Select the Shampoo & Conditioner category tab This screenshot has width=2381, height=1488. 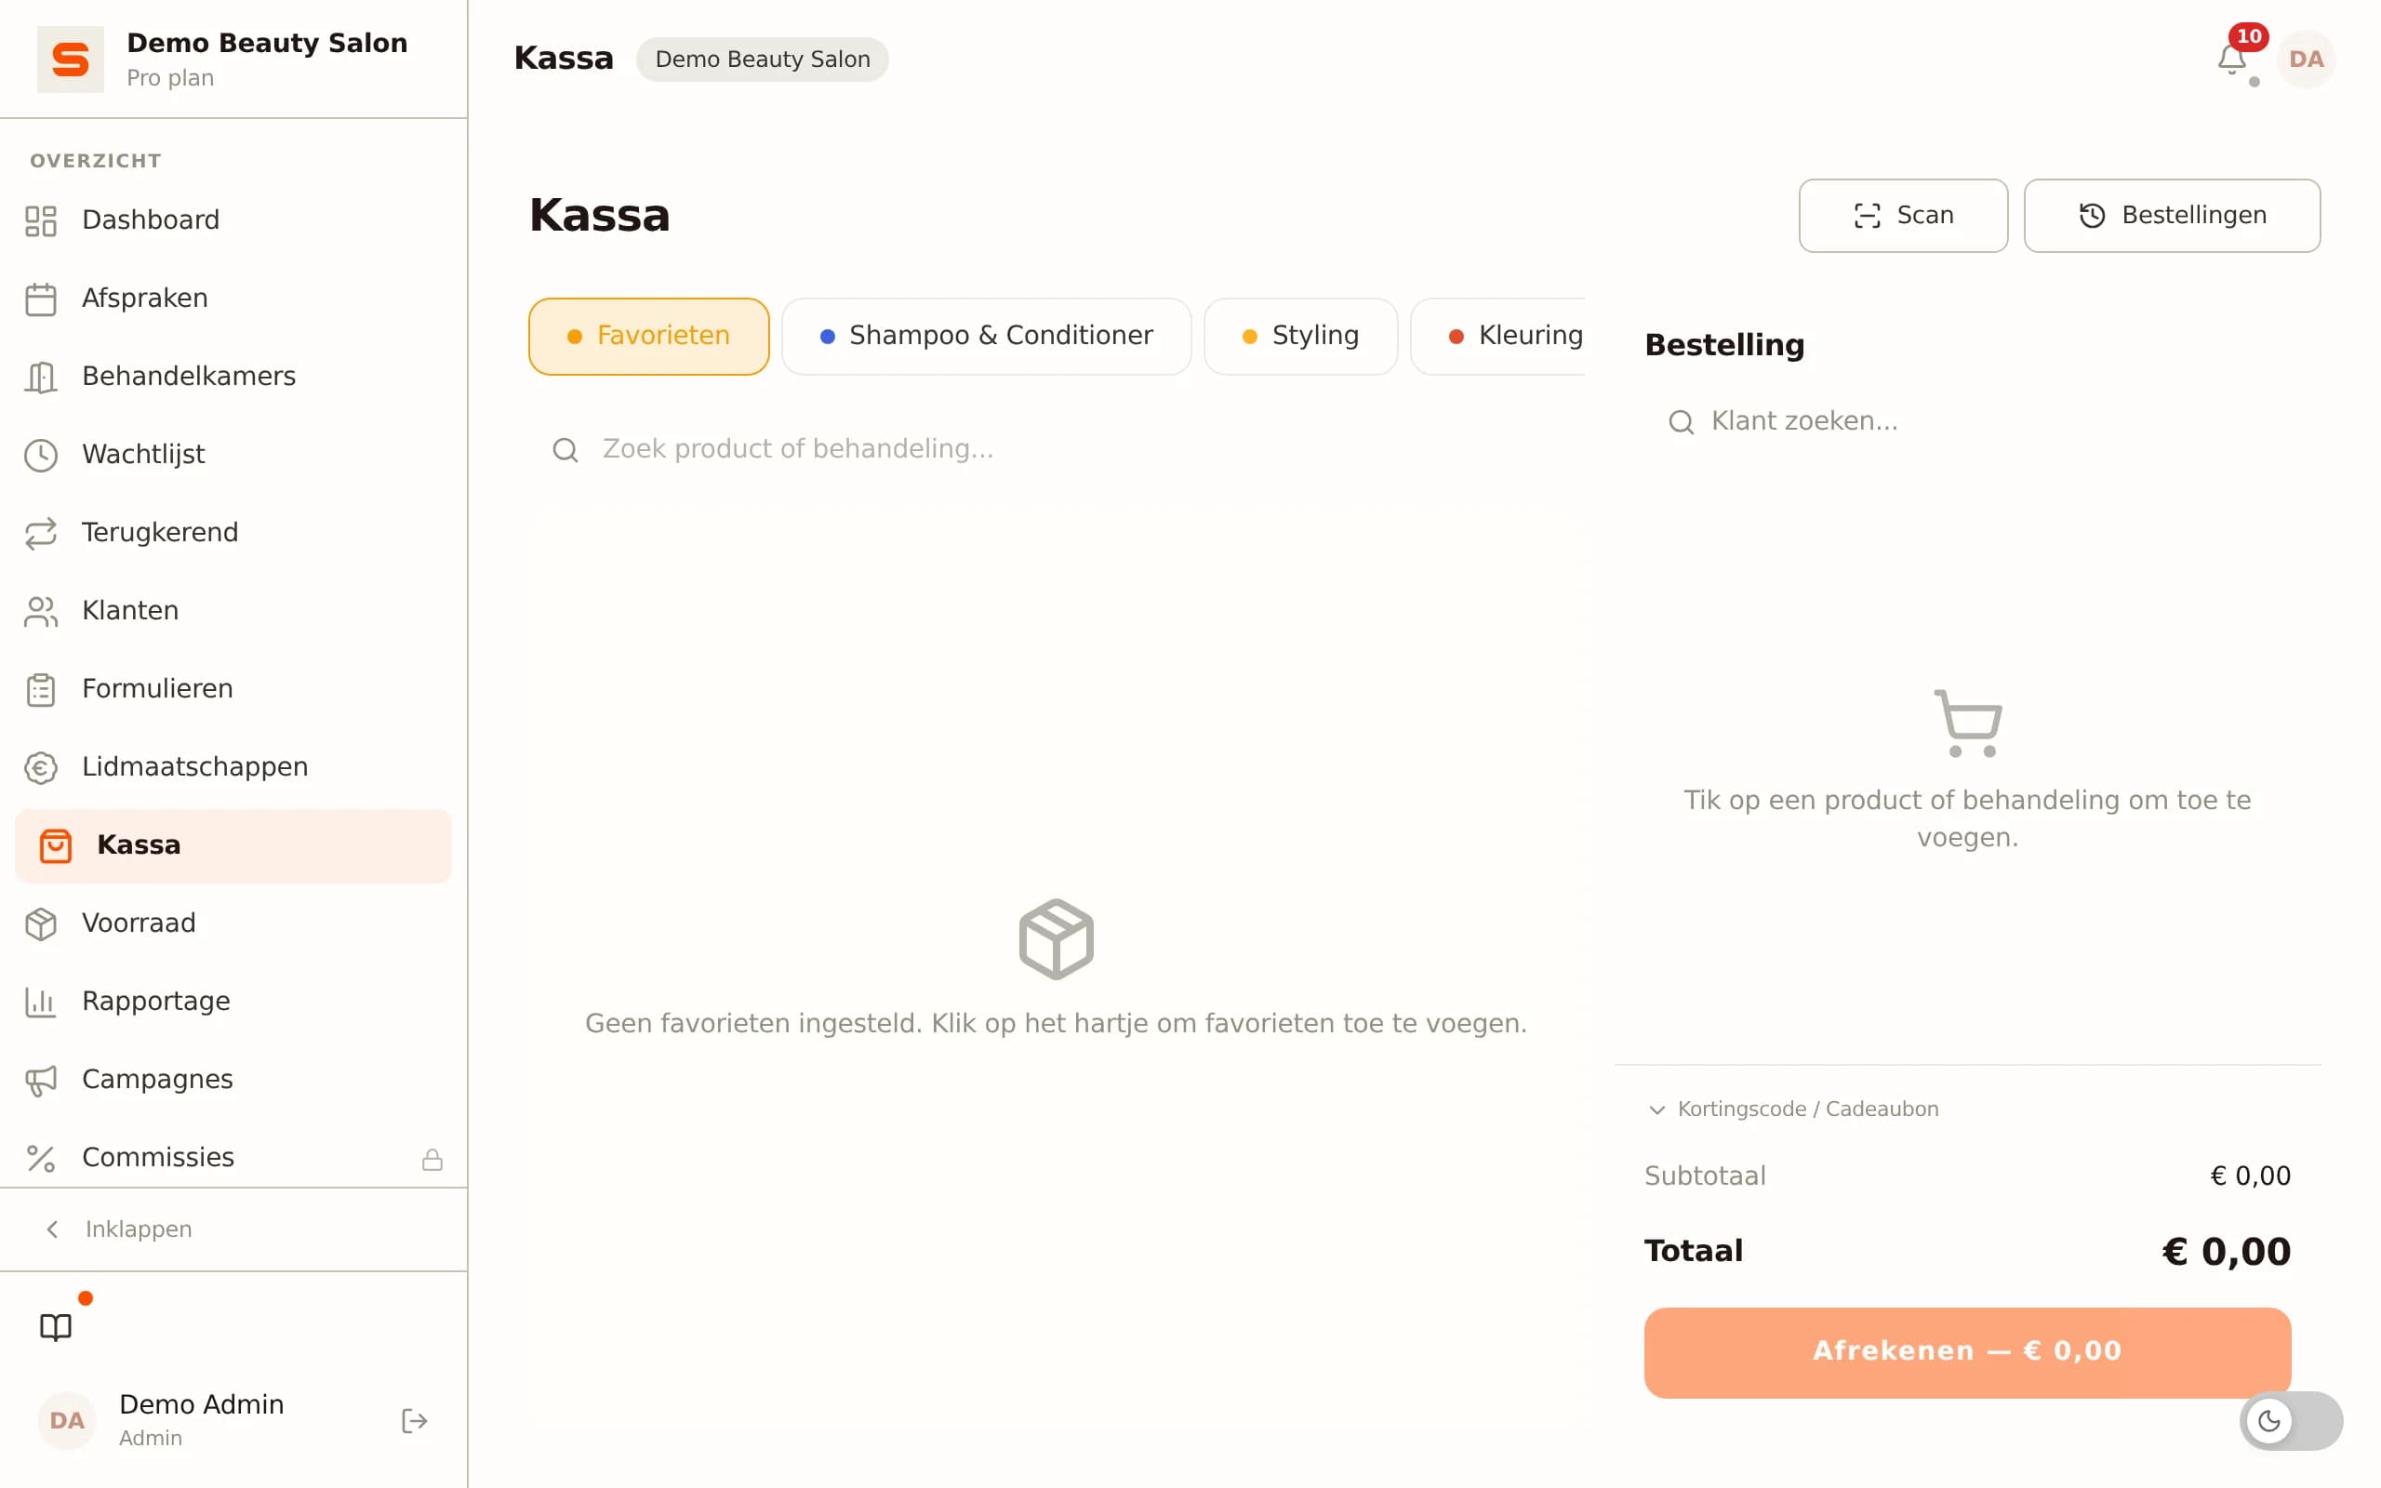tap(986, 336)
